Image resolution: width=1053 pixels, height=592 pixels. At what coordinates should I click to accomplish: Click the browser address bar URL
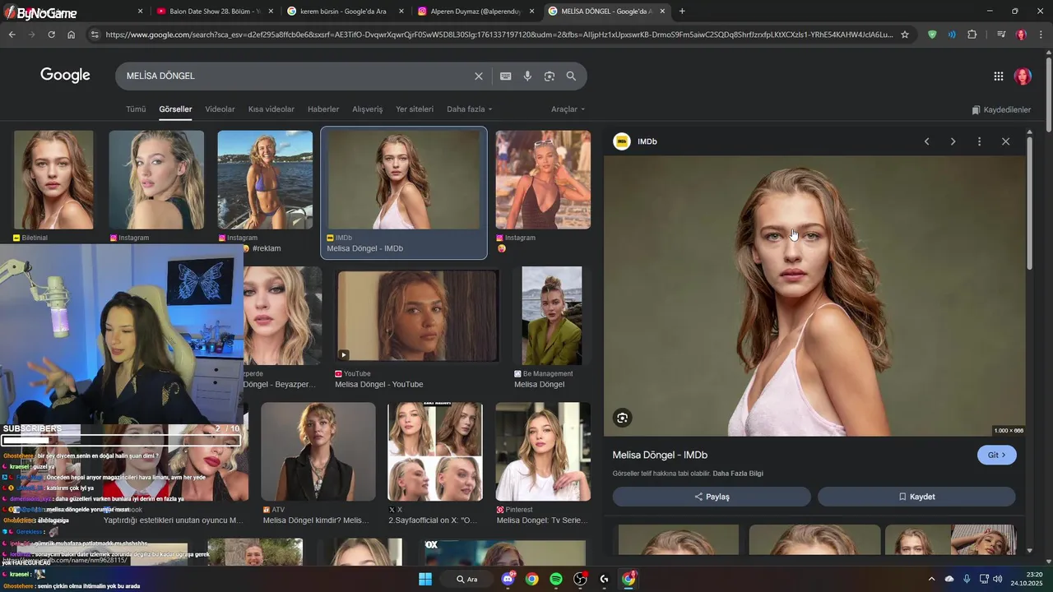click(499, 35)
